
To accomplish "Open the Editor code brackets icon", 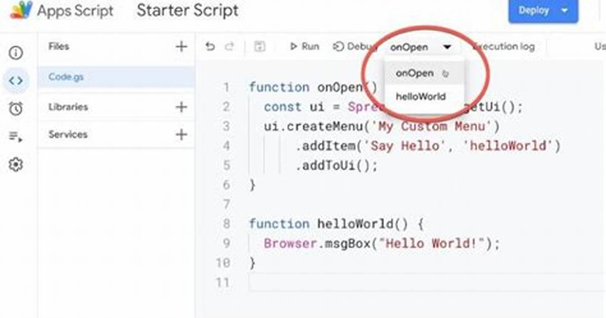I will [16, 81].
